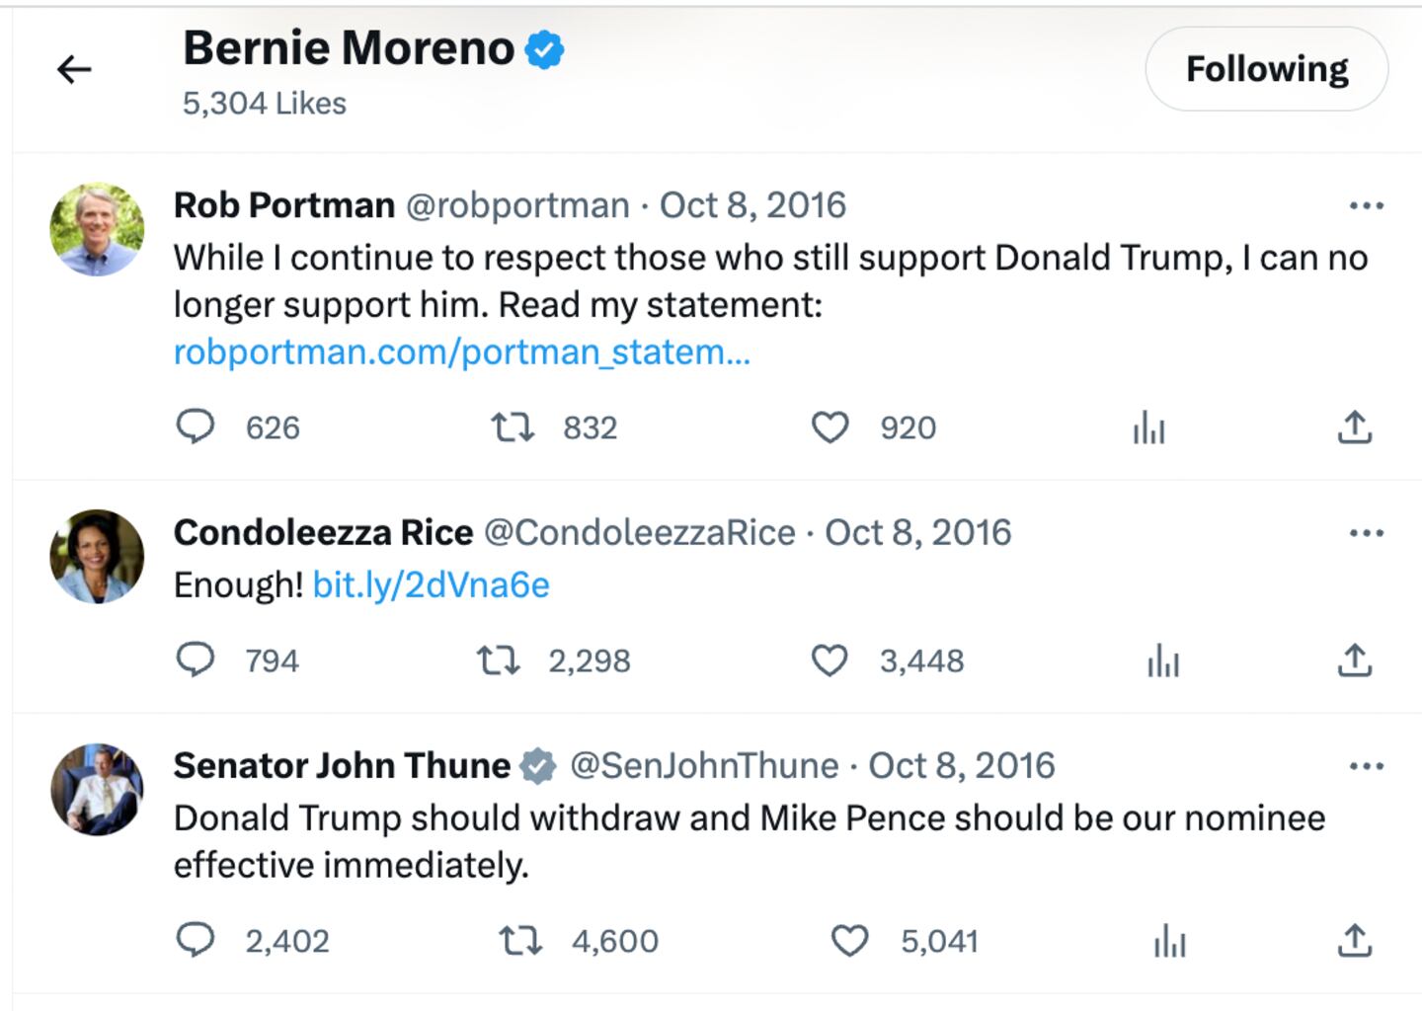Share Condoleezza Rice's tweet
1422x1011 pixels.
pyautogui.click(x=1355, y=661)
